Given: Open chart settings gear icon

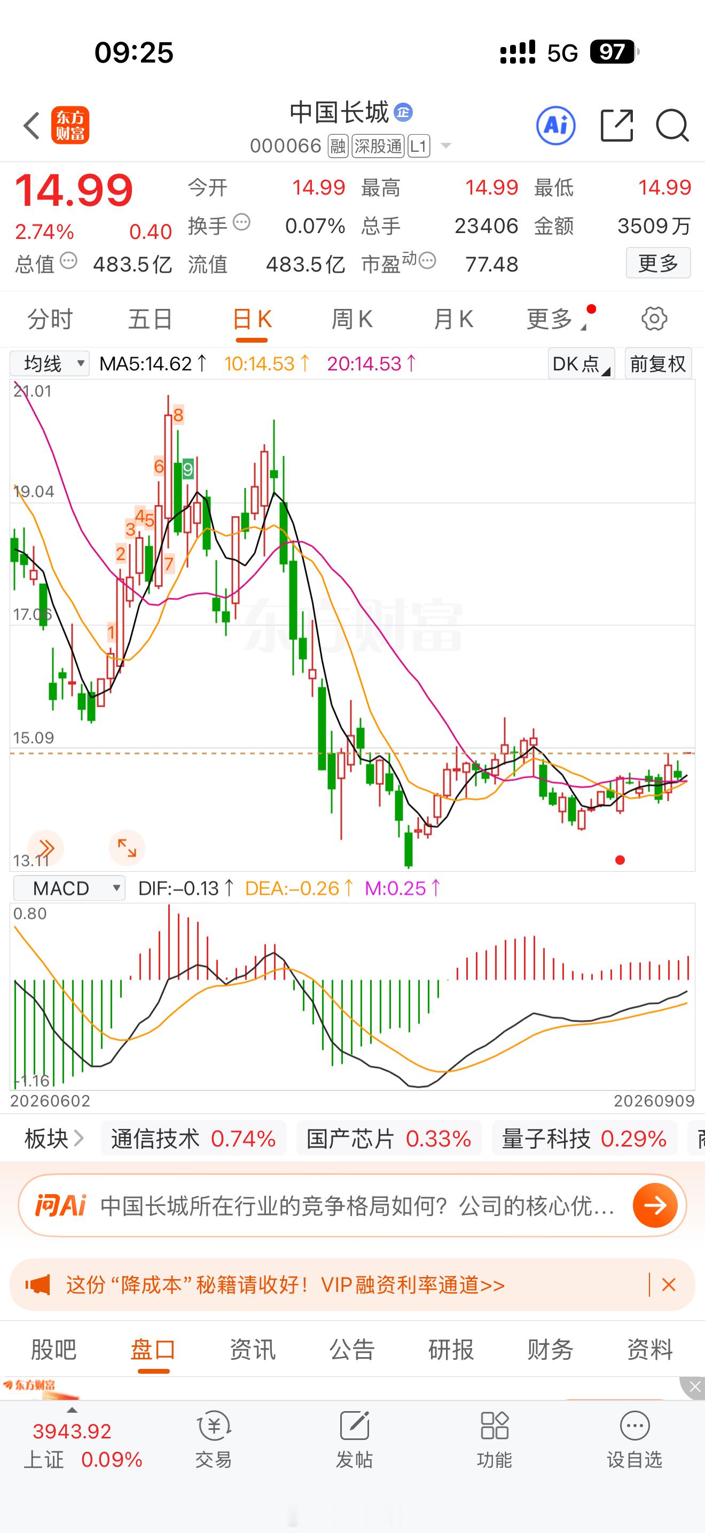Looking at the screenshot, I should click(654, 319).
